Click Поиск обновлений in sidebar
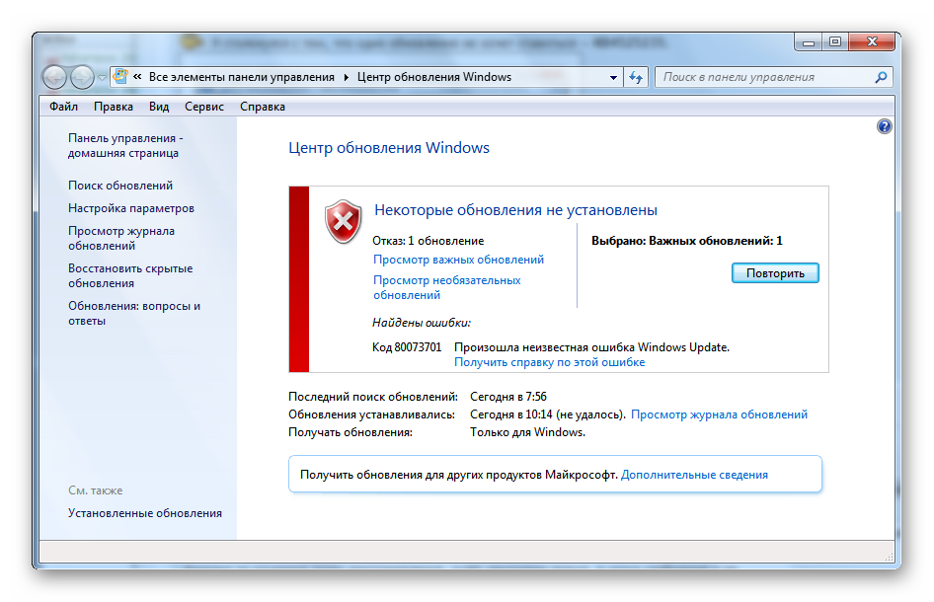934x602 pixels. click(x=120, y=186)
